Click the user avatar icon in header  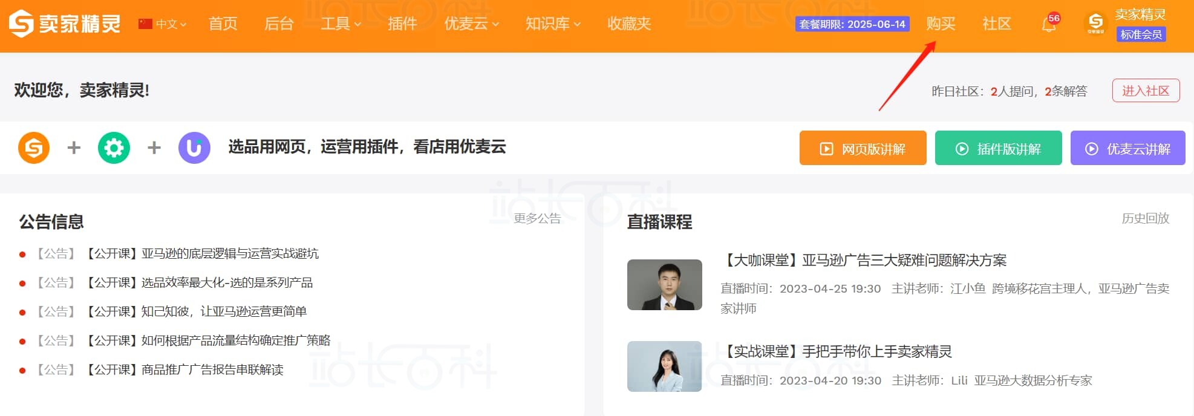click(x=1095, y=23)
